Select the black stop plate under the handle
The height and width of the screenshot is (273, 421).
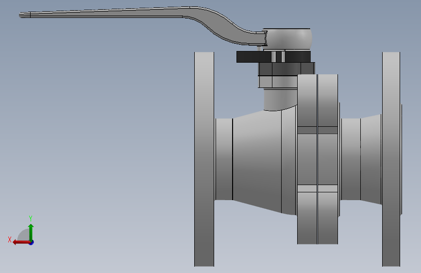273,57
